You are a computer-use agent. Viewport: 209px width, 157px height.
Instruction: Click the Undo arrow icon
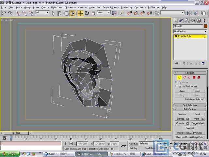tap(4, 13)
